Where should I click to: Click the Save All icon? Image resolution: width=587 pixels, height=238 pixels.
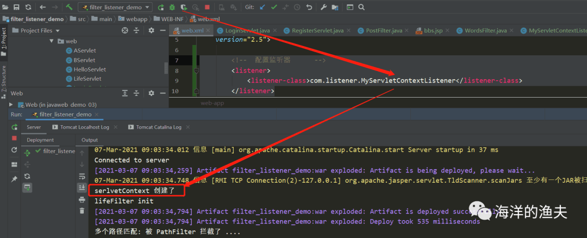click(16, 7)
